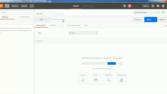Select the New Tab request tab

(x=45, y=14)
